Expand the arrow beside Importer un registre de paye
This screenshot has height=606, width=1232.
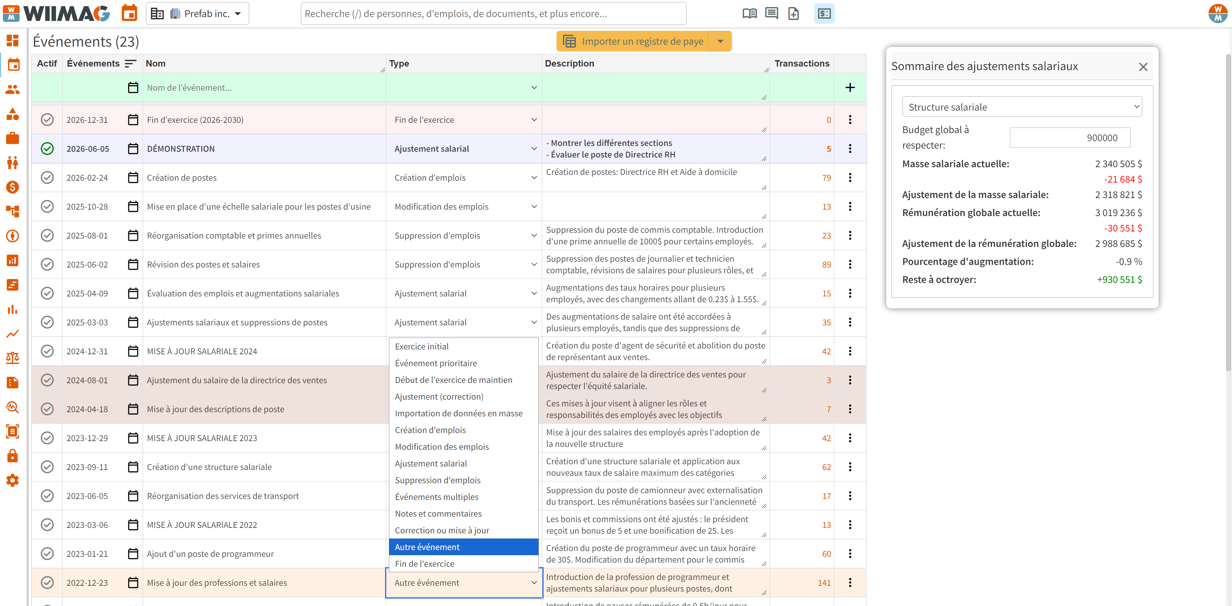pos(720,41)
